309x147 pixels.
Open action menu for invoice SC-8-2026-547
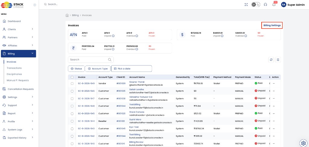[x=274, y=99]
